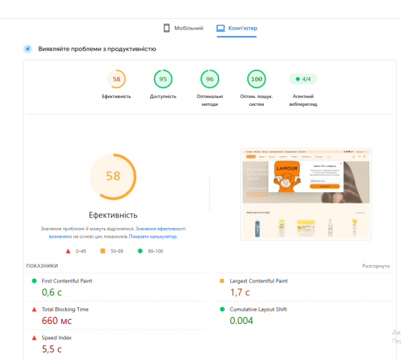
Task: Click the large 58 performance gauge
Action: (113, 177)
